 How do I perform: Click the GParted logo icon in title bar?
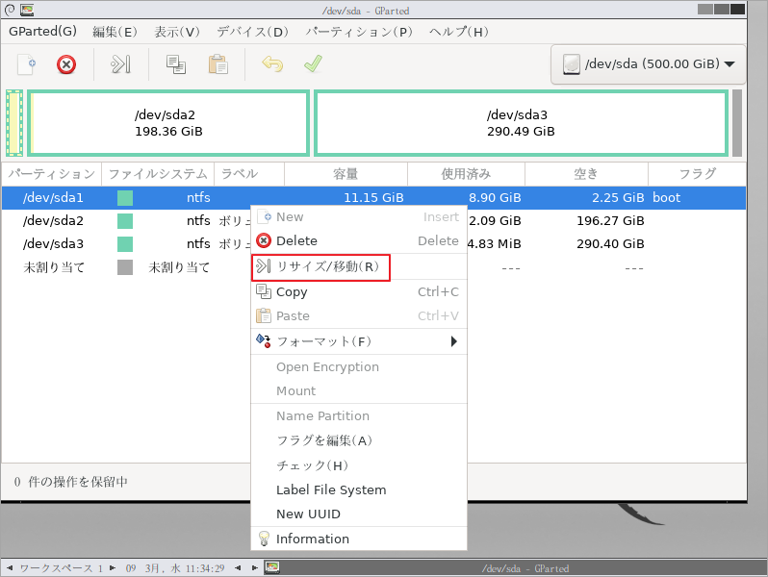[26, 10]
